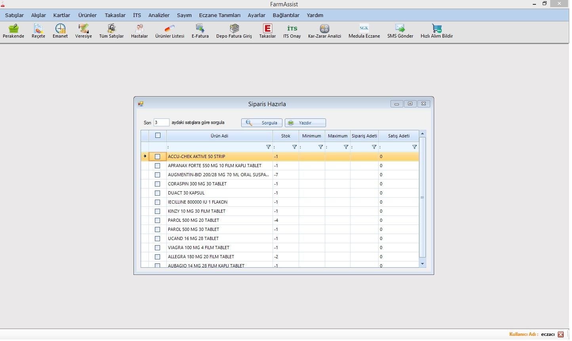Open the Depo Fatura Giriş icon

pyautogui.click(x=234, y=29)
